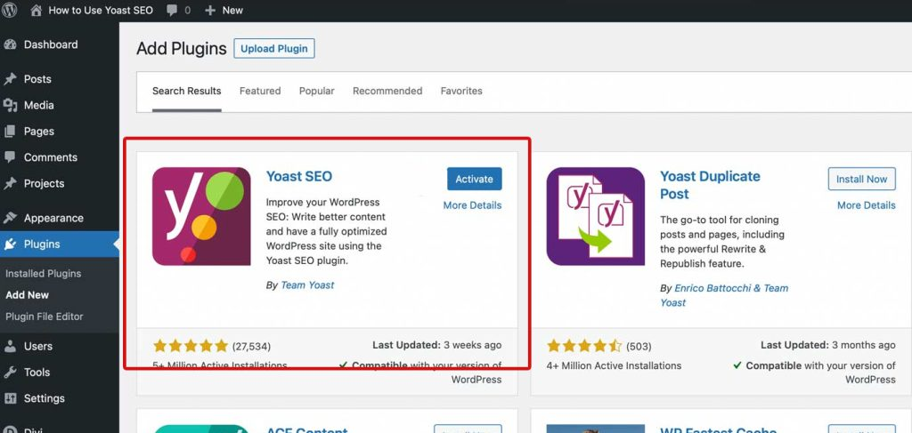Open the Users menu item
Viewport: 912px width, 433px height.
tap(37, 347)
